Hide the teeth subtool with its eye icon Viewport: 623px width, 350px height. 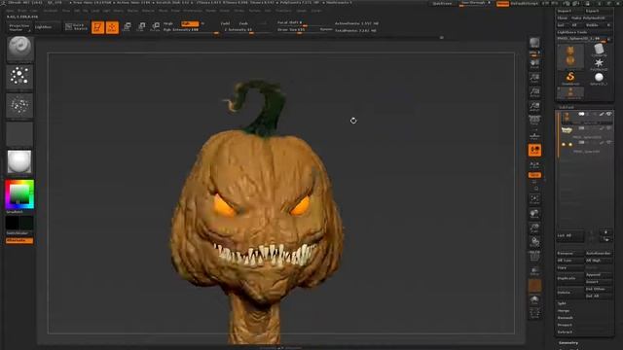(x=608, y=128)
